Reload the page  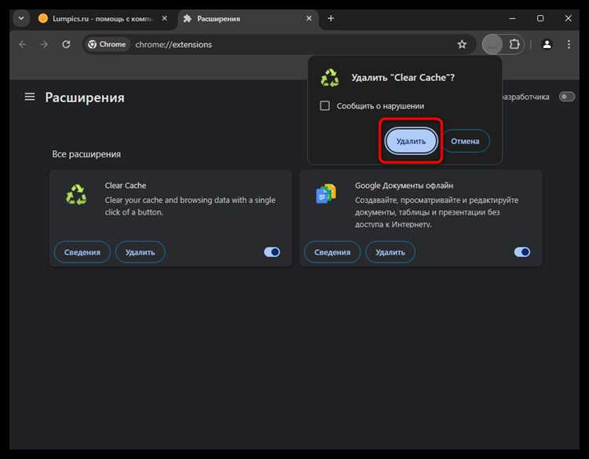click(66, 44)
